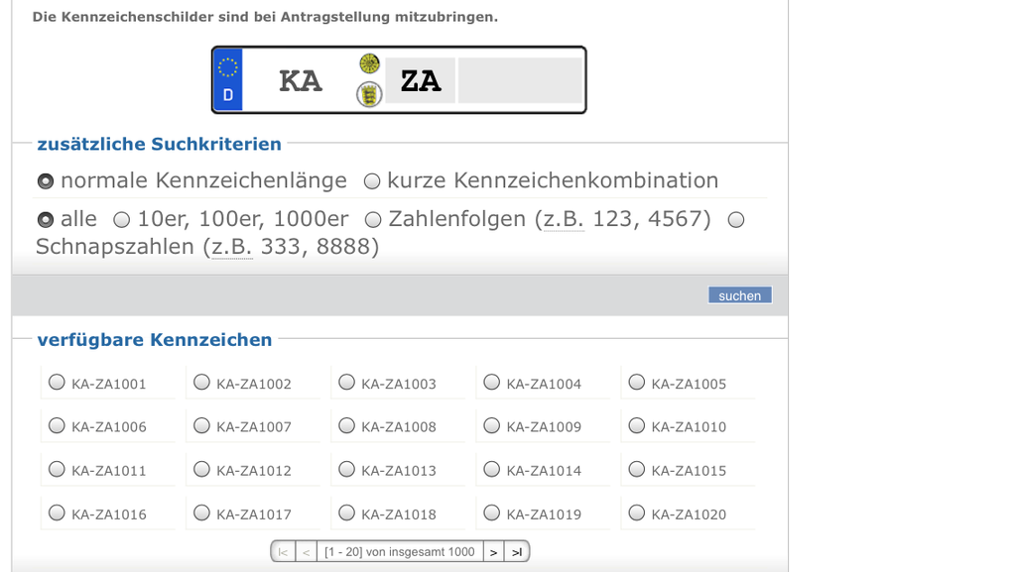Go to previous page of results
The width and height of the screenshot is (1016, 572).
tap(306, 552)
